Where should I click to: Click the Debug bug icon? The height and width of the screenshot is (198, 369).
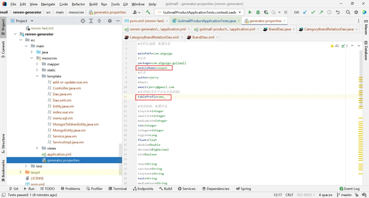coord(258,12)
